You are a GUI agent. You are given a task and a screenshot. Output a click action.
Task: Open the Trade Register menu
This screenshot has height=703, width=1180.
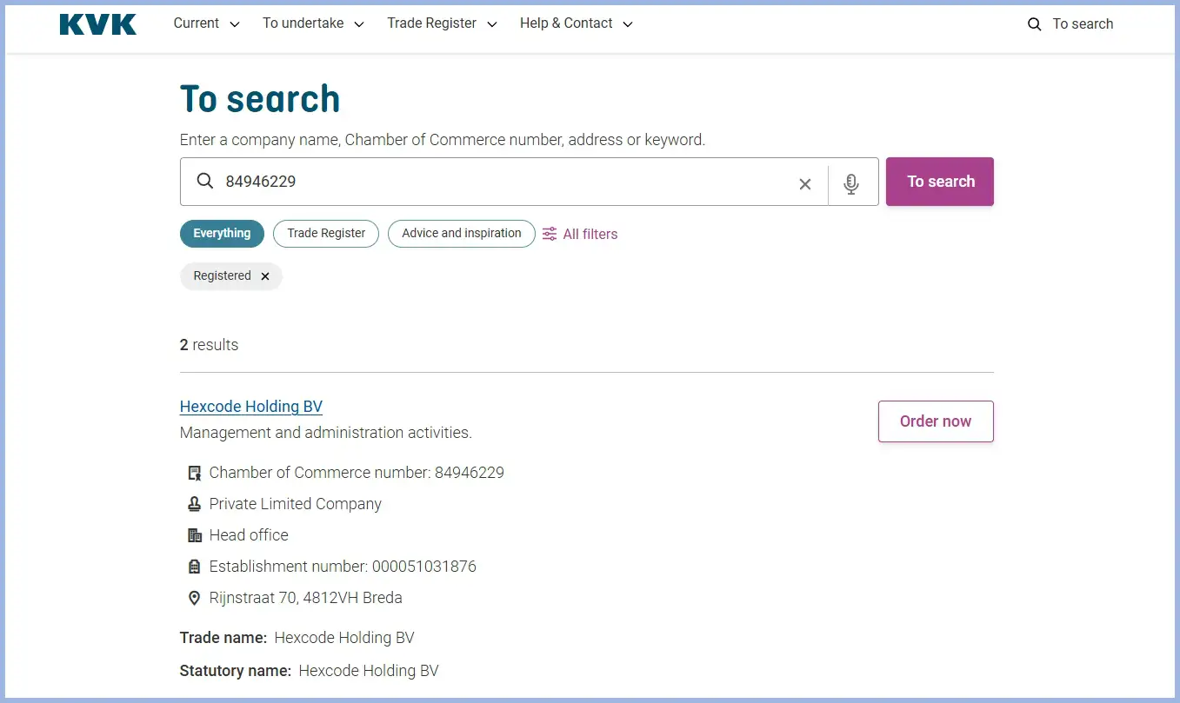coord(442,23)
